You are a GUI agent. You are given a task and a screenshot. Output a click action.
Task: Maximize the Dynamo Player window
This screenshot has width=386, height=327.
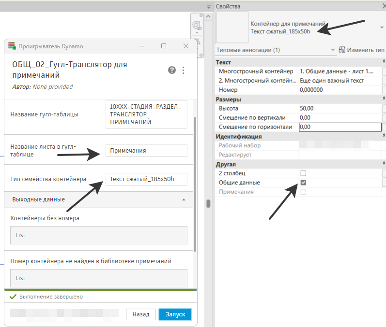(x=164, y=46)
